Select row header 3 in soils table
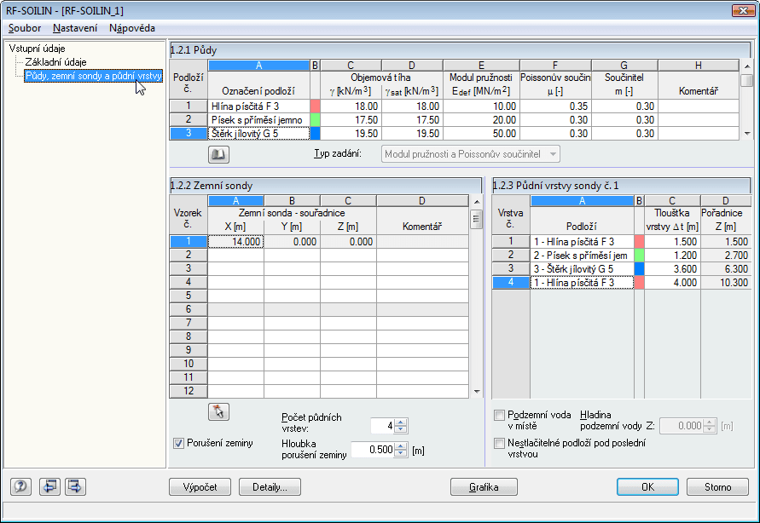The width and height of the screenshot is (760, 523). (189, 133)
